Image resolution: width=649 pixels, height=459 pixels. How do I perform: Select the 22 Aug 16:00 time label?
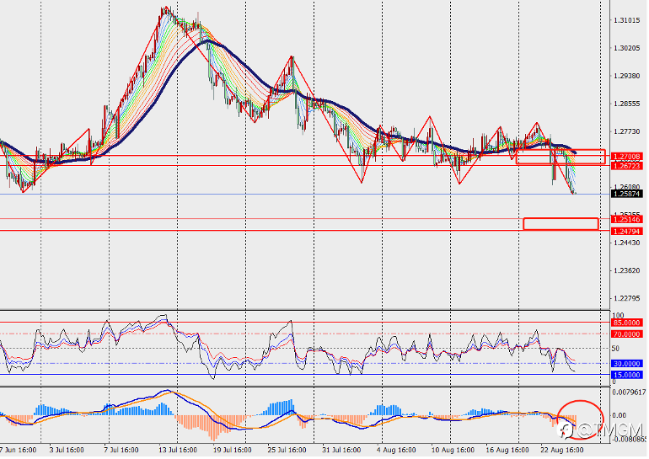(562, 450)
